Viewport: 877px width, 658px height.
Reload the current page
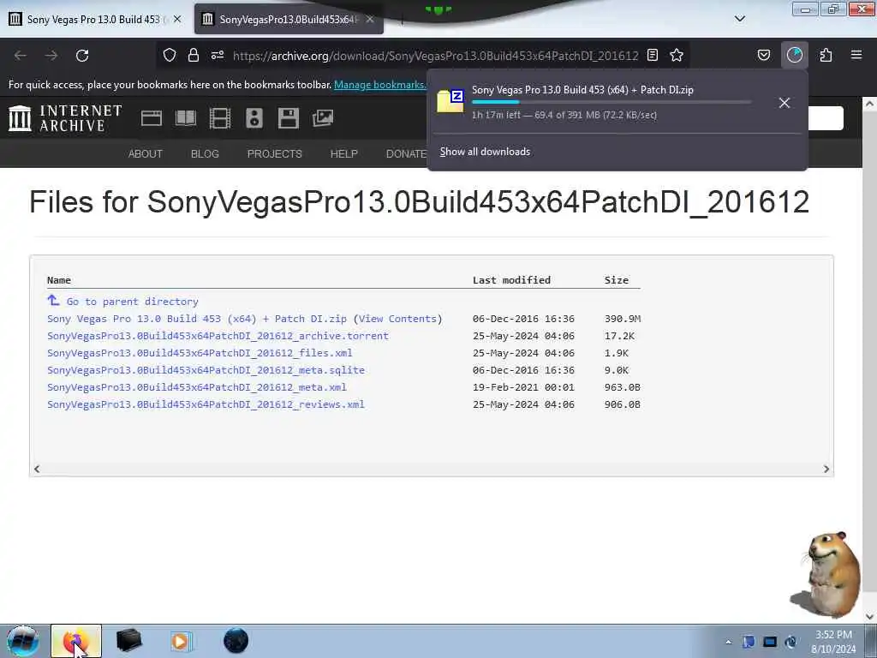click(x=82, y=56)
